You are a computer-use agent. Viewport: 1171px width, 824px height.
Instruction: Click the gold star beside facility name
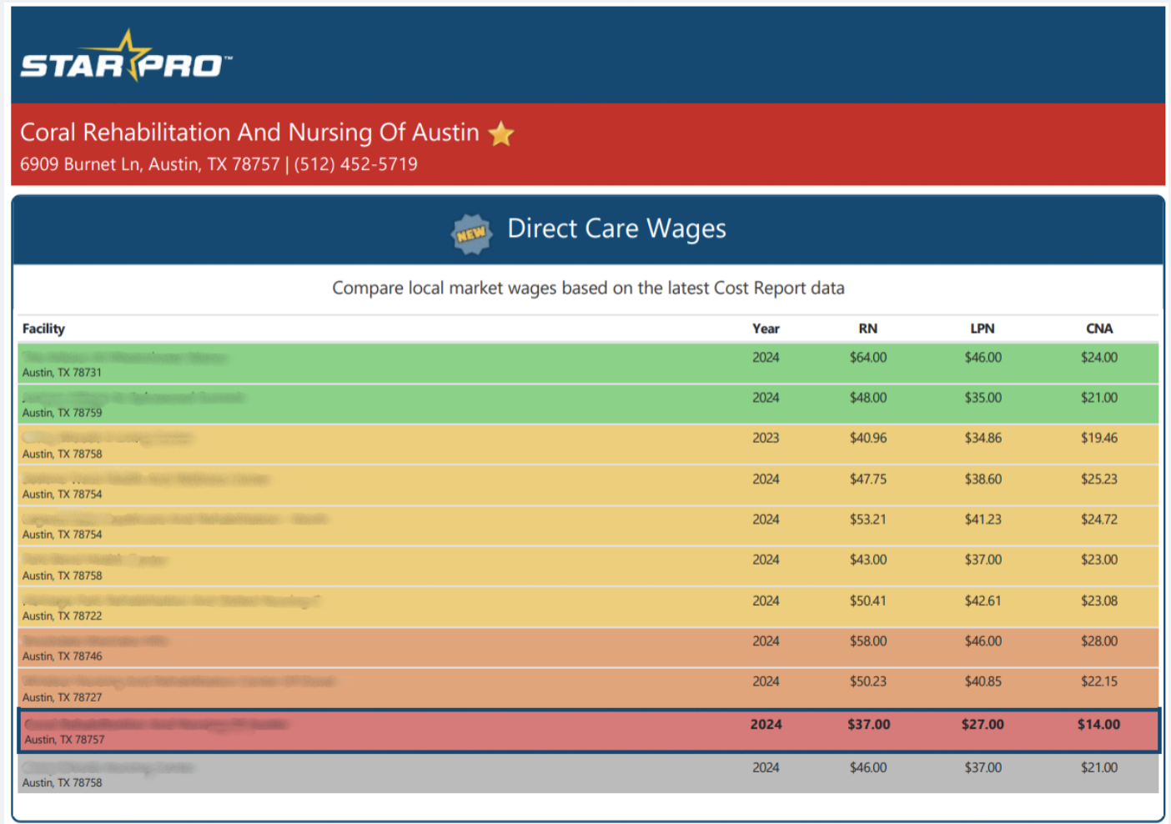click(x=501, y=133)
